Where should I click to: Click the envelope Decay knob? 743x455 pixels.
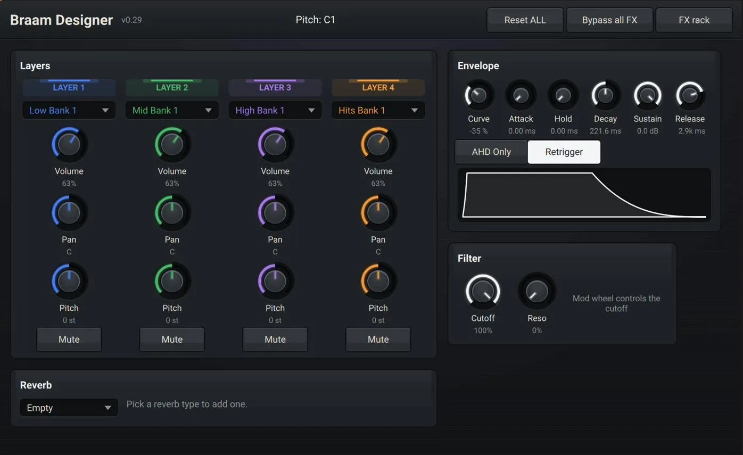[606, 96]
